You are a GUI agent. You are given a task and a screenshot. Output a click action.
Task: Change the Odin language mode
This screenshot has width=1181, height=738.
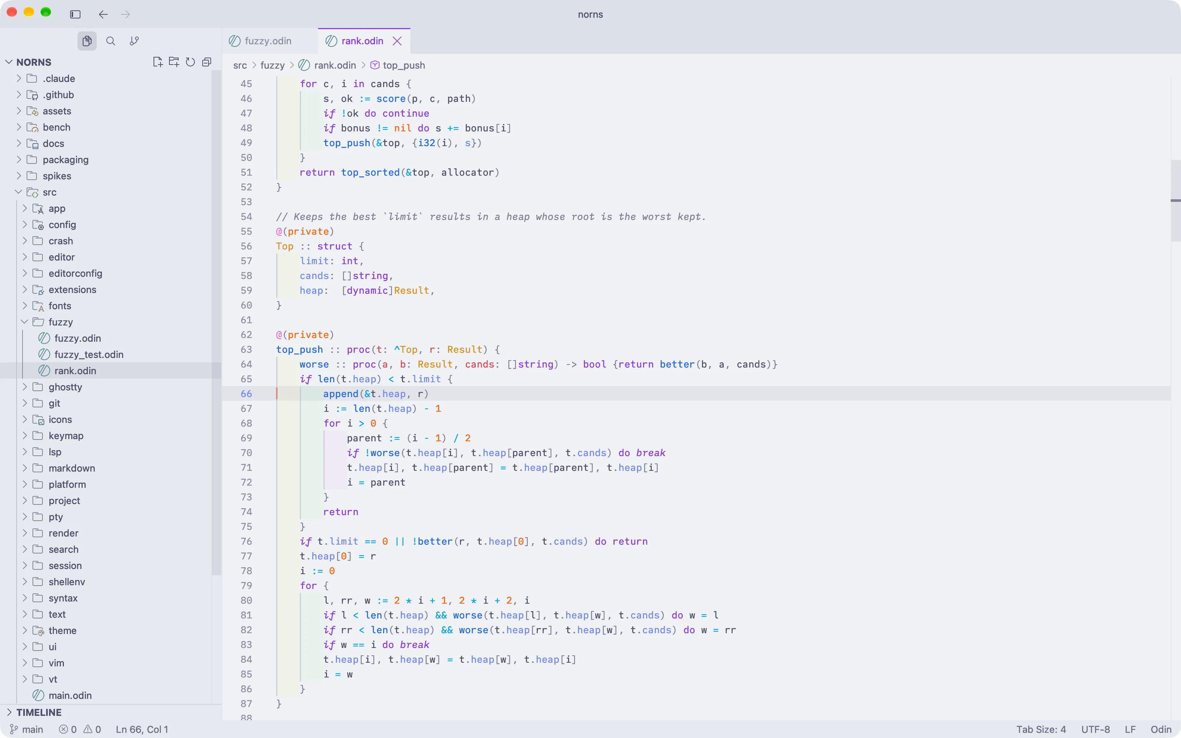click(1161, 729)
